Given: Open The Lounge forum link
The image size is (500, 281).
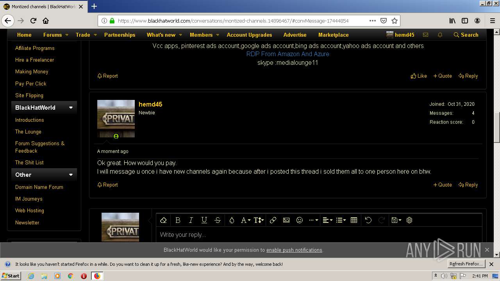Looking at the screenshot, I should pyautogui.click(x=28, y=132).
